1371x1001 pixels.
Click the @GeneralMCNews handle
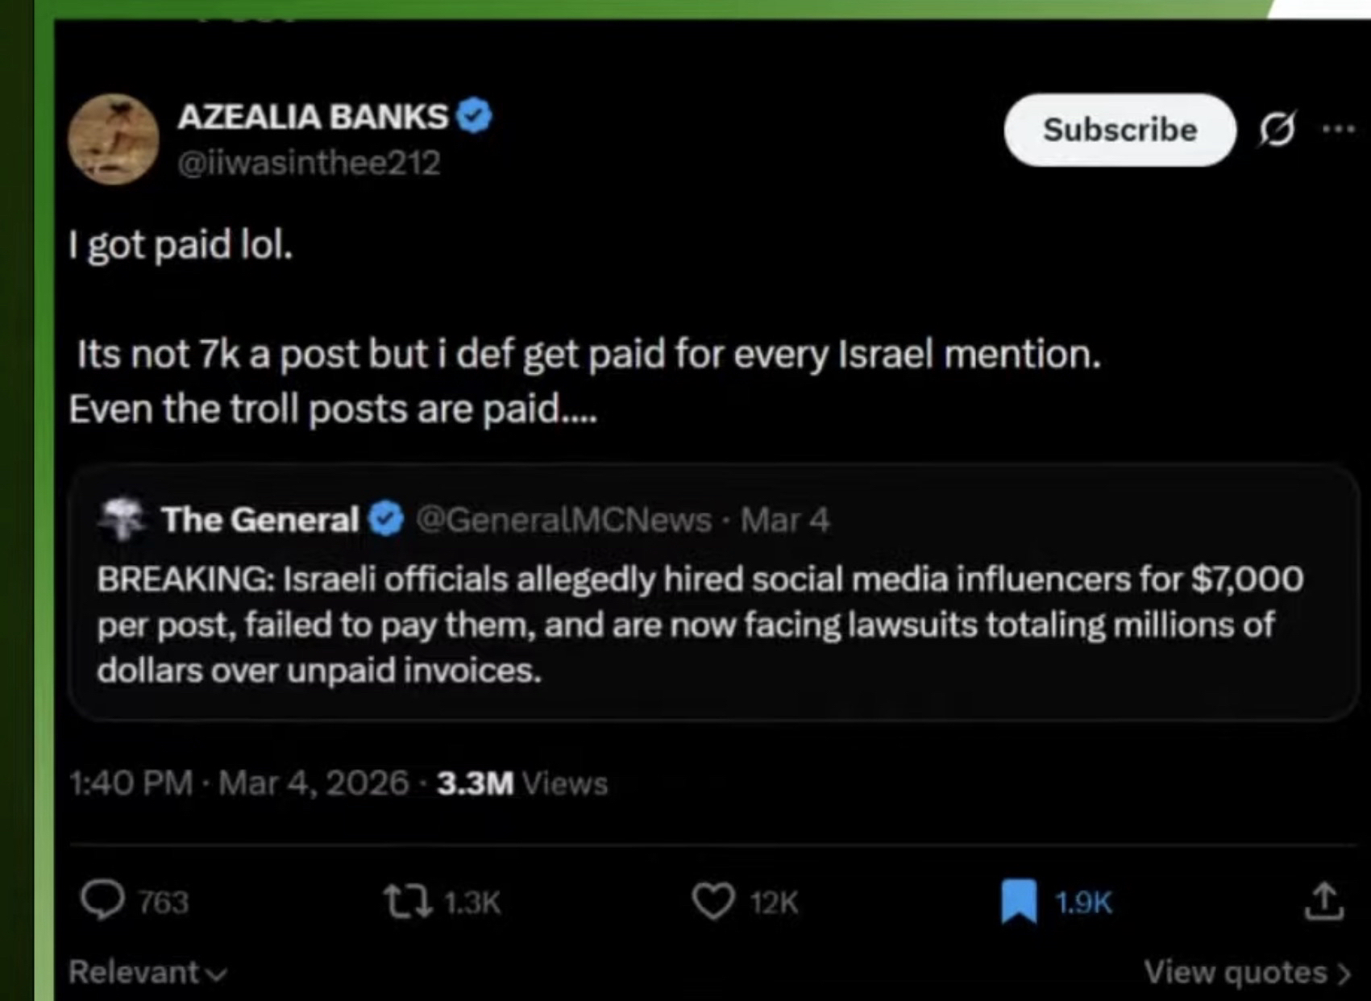pyautogui.click(x=563, y=520)
